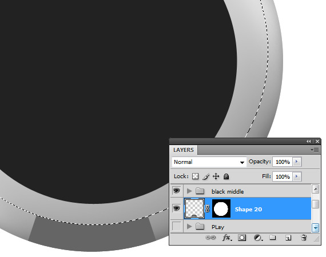
Task: Click the Opacity label
Action: pos(260,162)
